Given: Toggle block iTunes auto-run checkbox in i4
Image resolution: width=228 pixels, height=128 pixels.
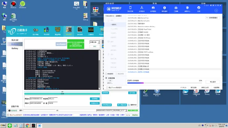Looking at the screenshot, I should 107,88.
